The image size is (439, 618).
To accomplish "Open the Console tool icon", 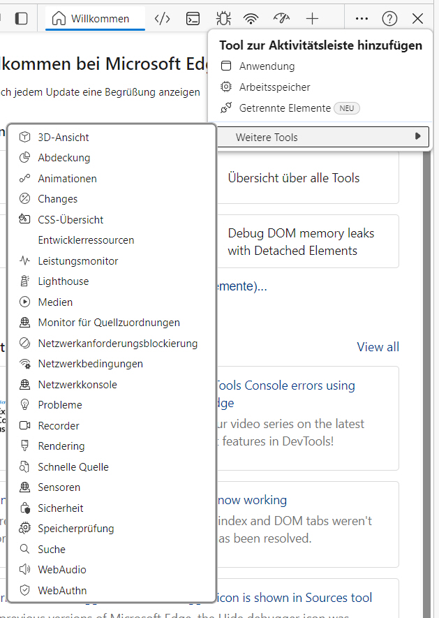I will coord(193,19).
